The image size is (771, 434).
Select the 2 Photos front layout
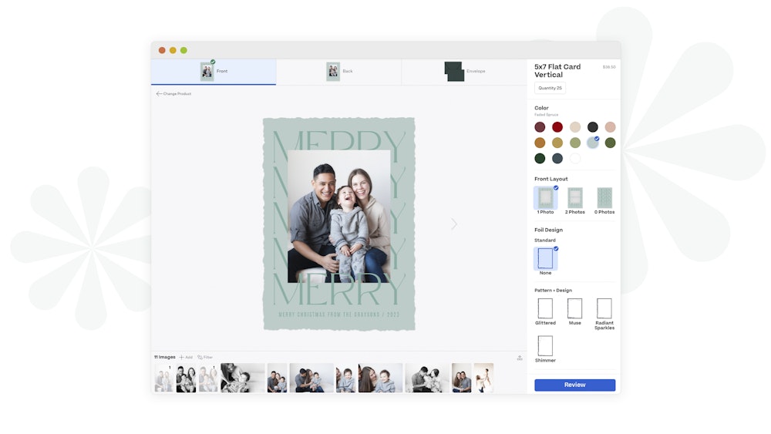coord(574,198)
